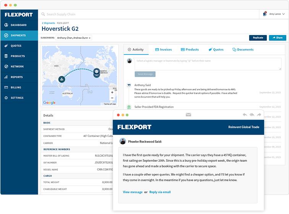Click the Google logo on the map
This screenshot has height=214, width=289.
49,103
